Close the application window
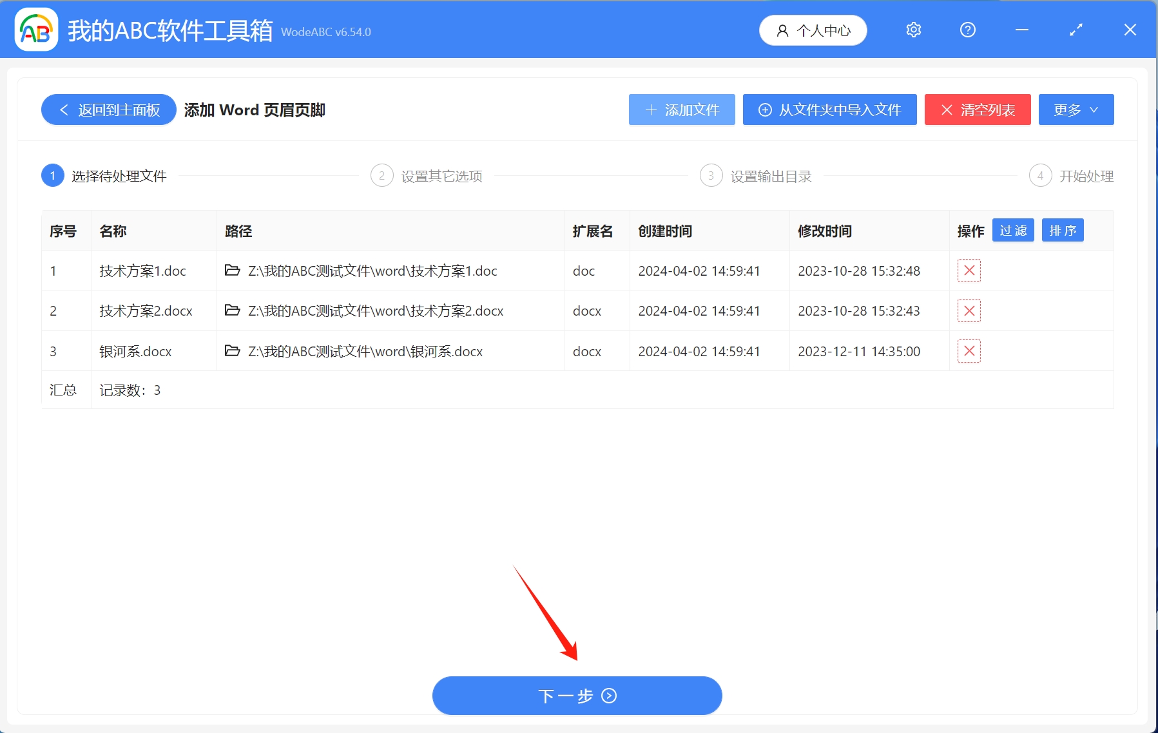 [1130, 30]
